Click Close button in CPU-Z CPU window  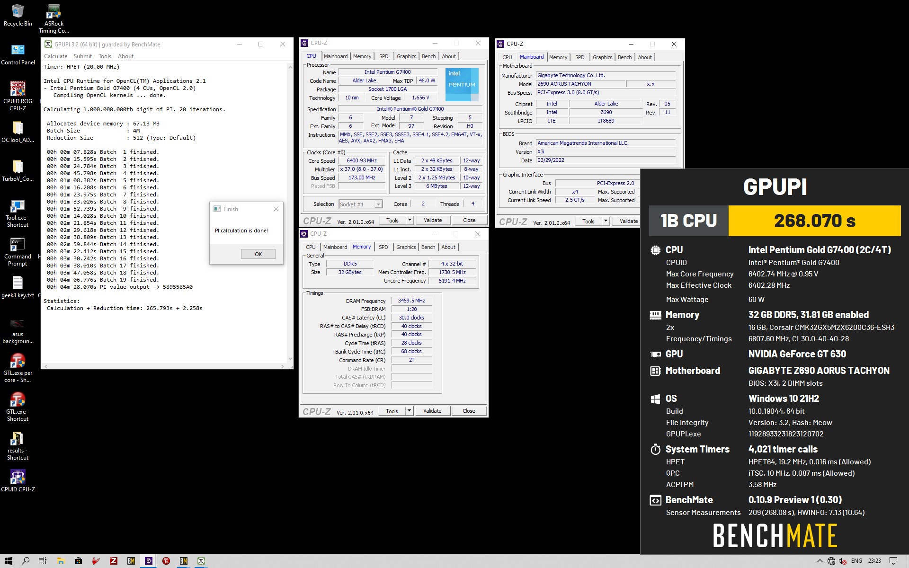[469, 220]
